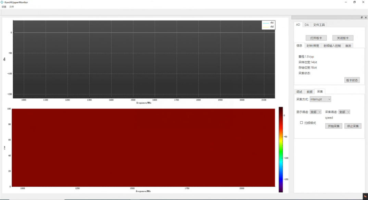Click the 停止采集 button
This screenshot has width=368, height=200.
(353, 126)
